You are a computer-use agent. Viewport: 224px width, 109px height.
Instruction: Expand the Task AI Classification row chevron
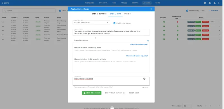point(220,35)
